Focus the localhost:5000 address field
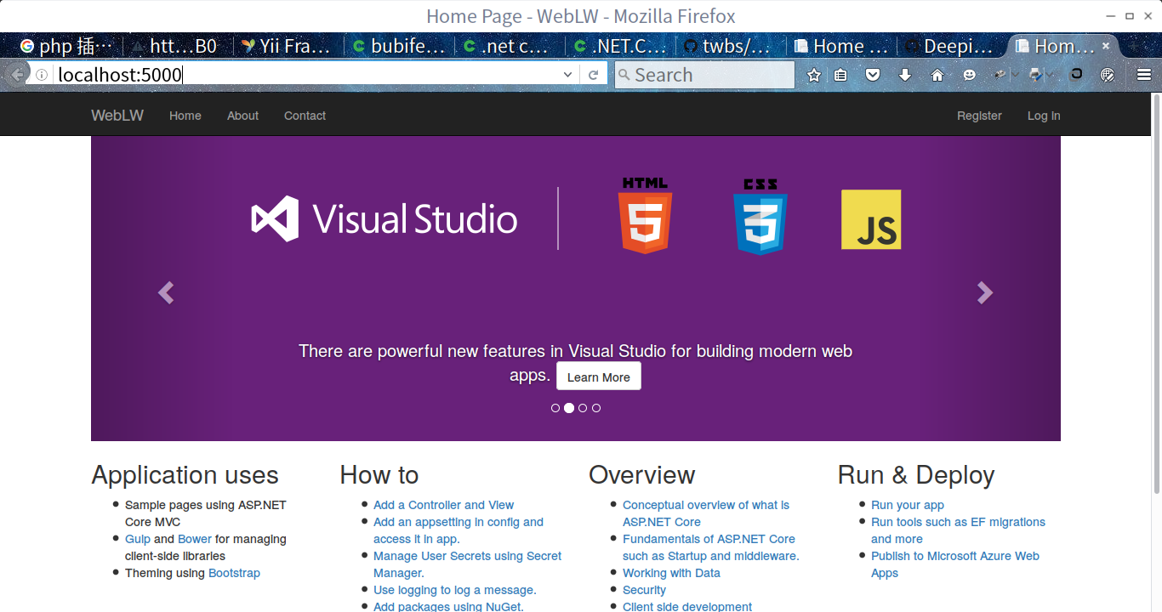 coord(306,75)
